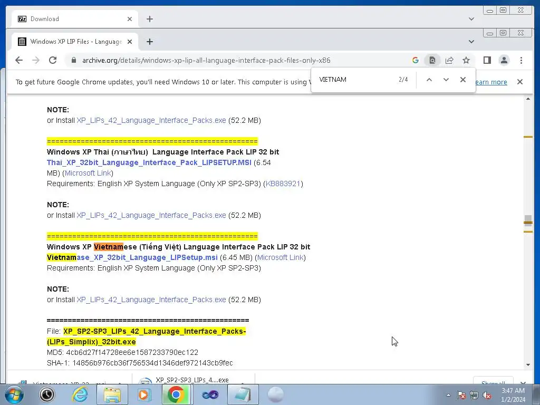The image size is (540, 405).
Task: Open the Chrome three-dot menu
Action: click(521, 60)
